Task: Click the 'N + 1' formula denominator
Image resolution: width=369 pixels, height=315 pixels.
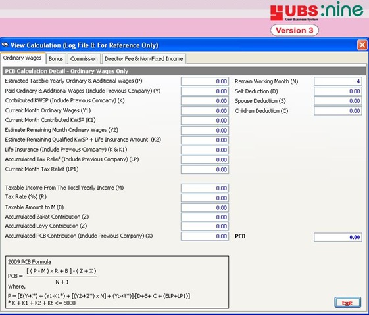Action: pos(62,282)
